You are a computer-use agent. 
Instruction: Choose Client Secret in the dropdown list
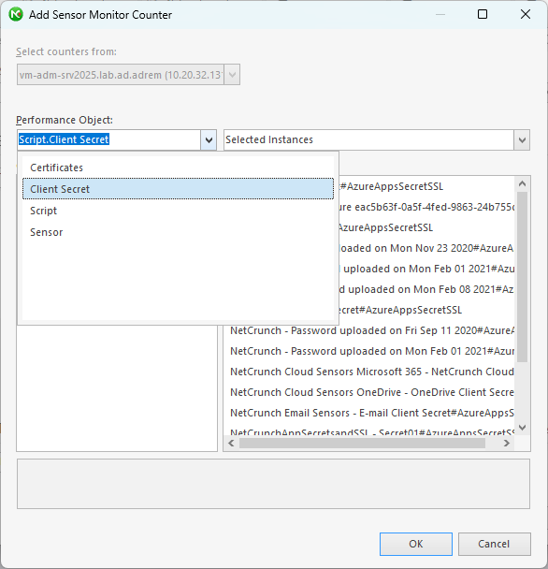click(x=178, y=189)
